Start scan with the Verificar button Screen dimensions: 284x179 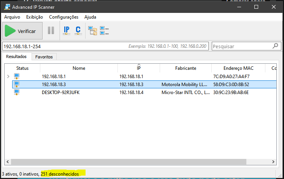click(22, 31)
